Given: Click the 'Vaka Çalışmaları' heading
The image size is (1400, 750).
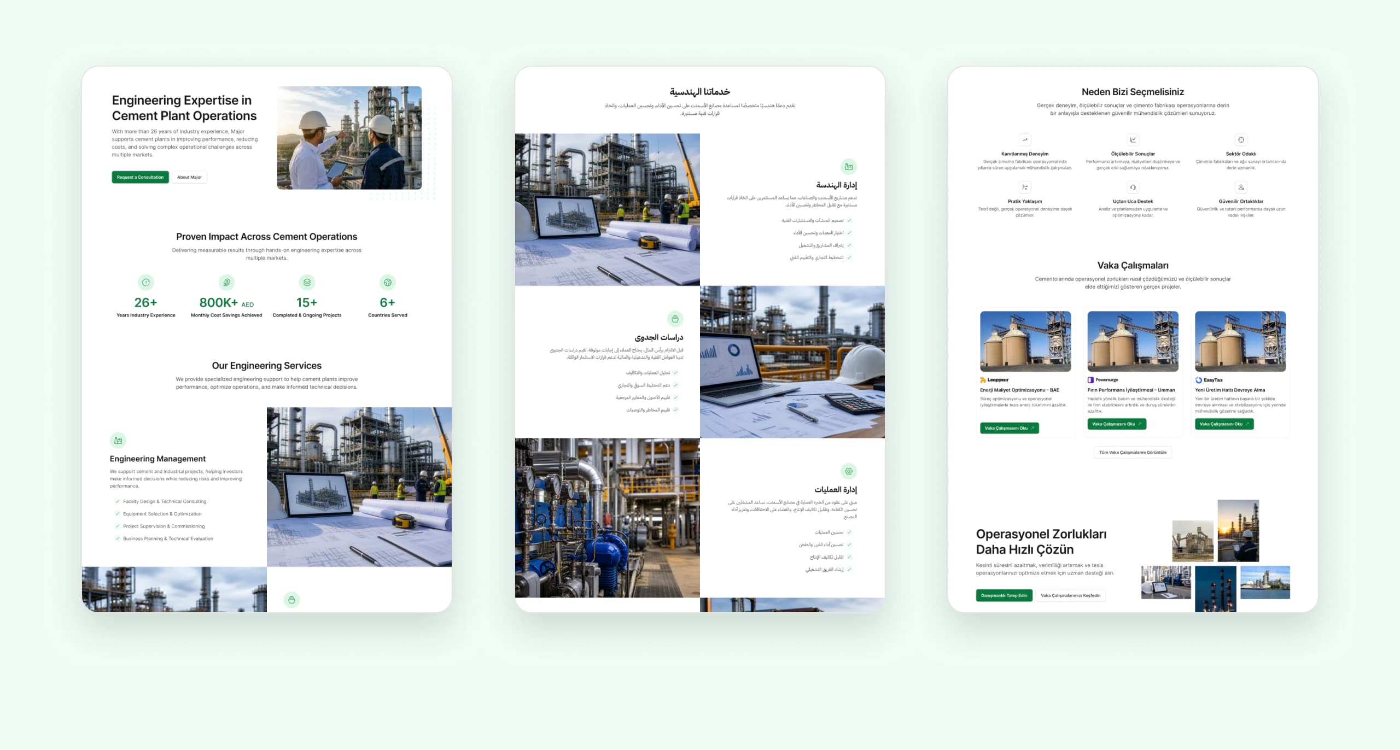Looking at the screenshot, I should pos(1133,266).
